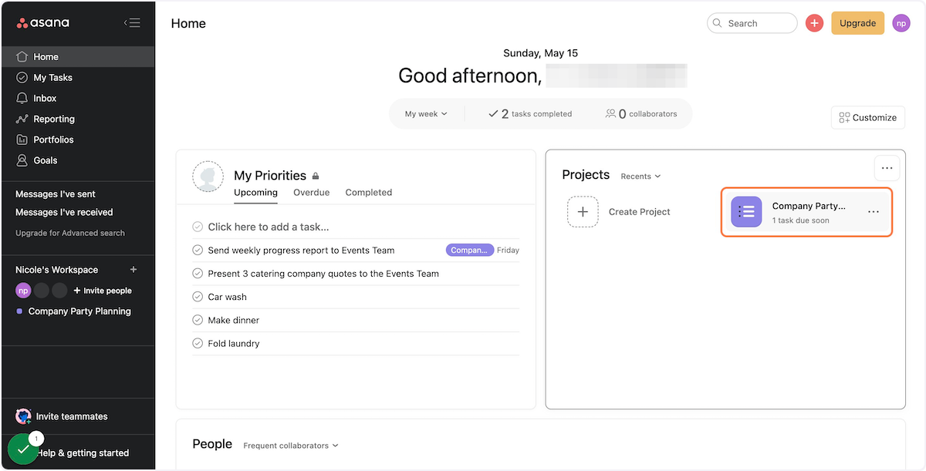The height and width of the screenshot is (471, 926).
Task: Complete the Fold laundry task
Action: tap(198, 343)
